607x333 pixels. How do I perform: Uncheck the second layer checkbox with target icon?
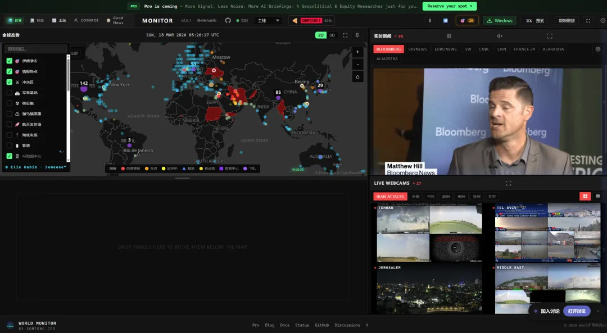pyautogui.click(x=10, y=71)
